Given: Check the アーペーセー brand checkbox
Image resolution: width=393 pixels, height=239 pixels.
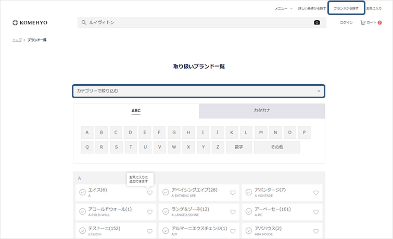Looking at the screenshot, I should (249, 211).
